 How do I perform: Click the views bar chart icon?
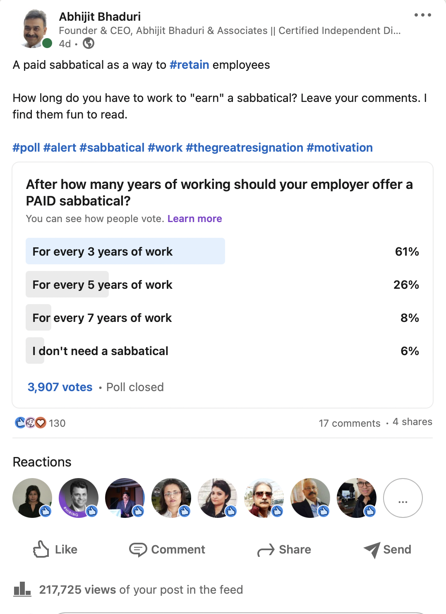pos(22,589)
